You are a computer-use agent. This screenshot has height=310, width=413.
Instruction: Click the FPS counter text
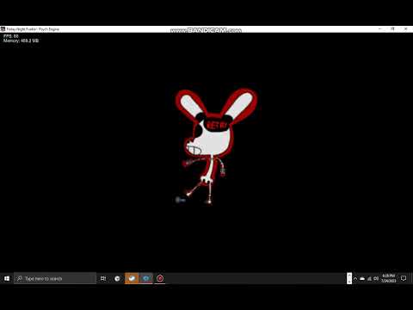[x=11, y=36]
